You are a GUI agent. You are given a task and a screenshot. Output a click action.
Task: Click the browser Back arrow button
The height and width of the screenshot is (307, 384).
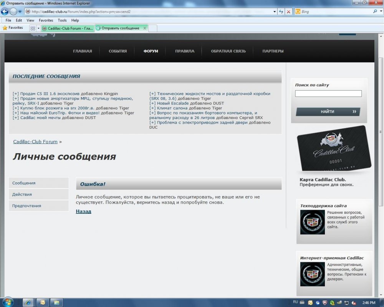pyautogui.click(x=5, y=12)
